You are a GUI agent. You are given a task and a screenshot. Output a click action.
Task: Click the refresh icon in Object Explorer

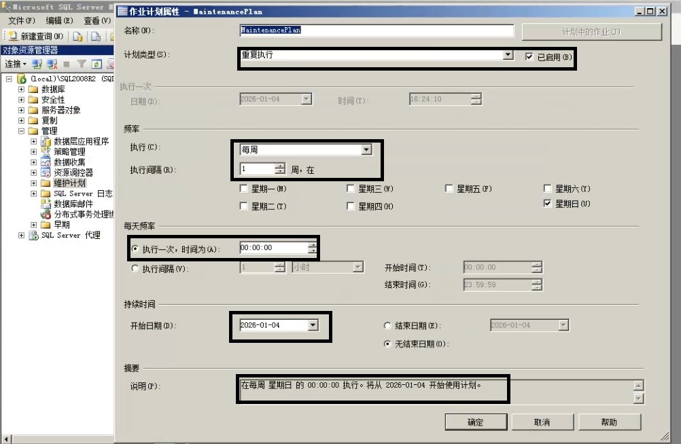pyautogui.click(x=96, y=63)
